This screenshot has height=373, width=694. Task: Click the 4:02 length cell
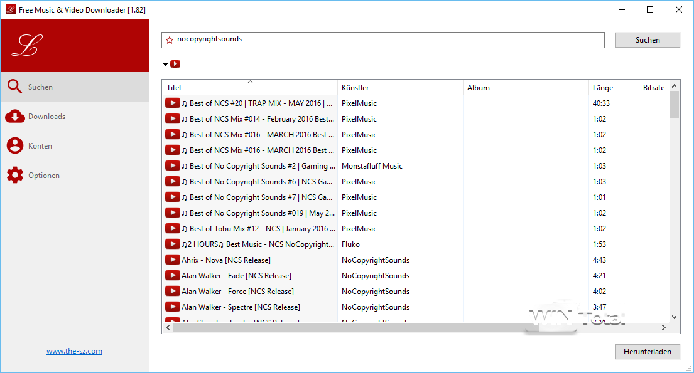point(599,292)
